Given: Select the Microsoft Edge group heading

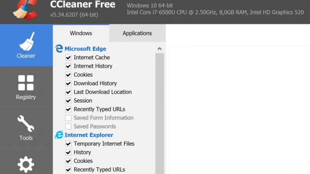Looking at the screenshot, I should [x=85, y=49].
